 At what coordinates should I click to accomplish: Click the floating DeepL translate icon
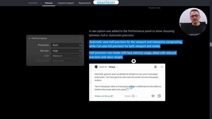pos(133,61)
